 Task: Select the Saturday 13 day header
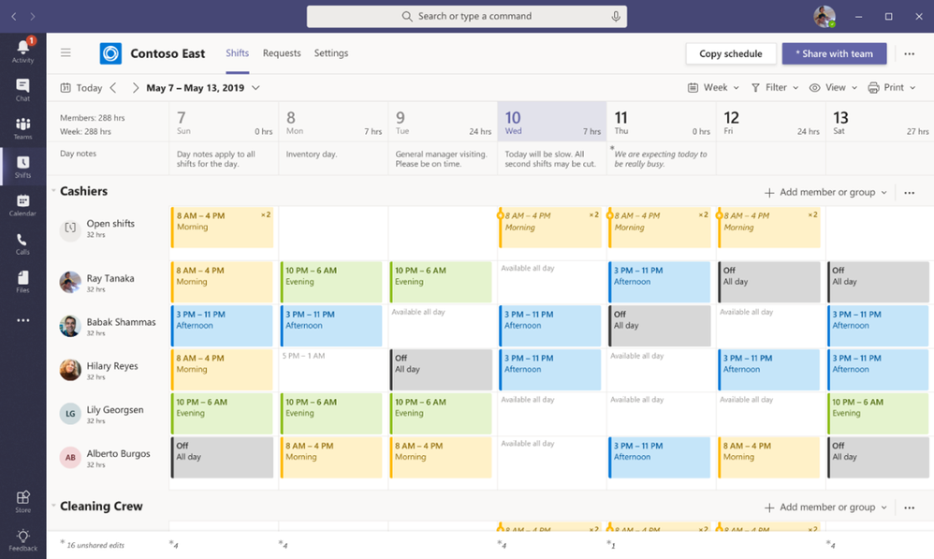click(880, 122)
